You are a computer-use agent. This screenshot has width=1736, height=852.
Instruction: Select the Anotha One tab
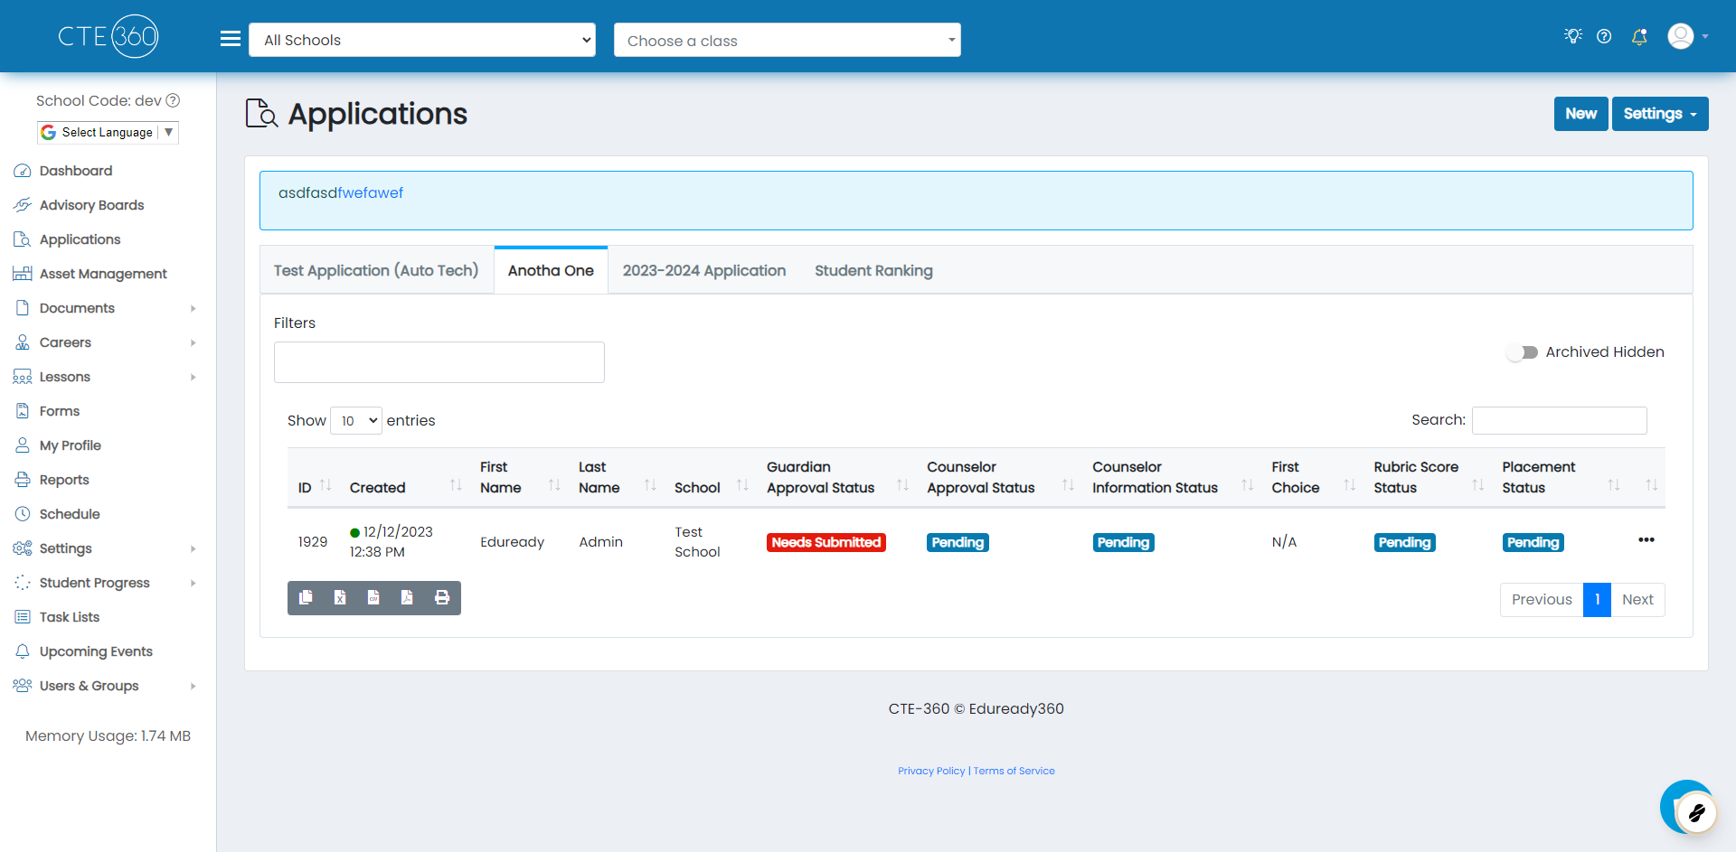(551, 270)
